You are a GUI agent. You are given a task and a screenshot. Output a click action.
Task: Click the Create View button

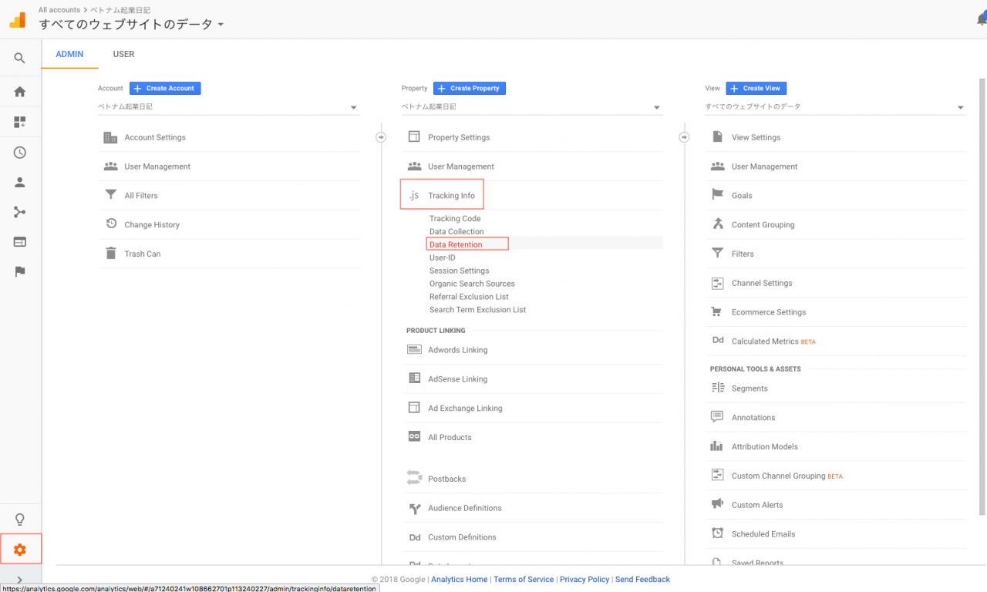756,89
